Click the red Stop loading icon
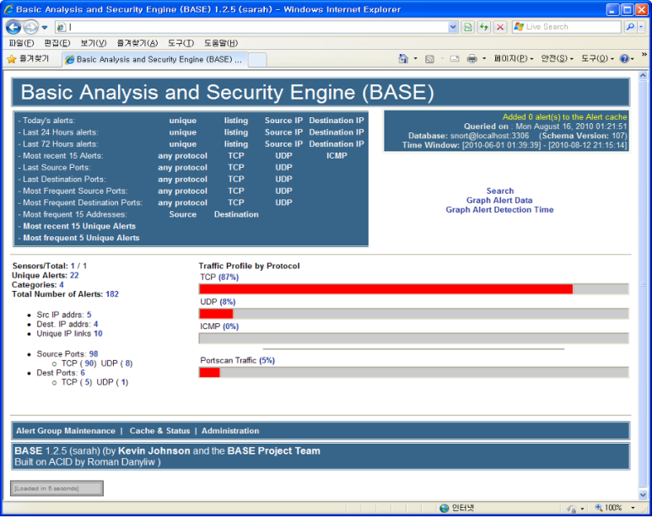The width and height of the screenshot is (652, 517). coord(500,27)
